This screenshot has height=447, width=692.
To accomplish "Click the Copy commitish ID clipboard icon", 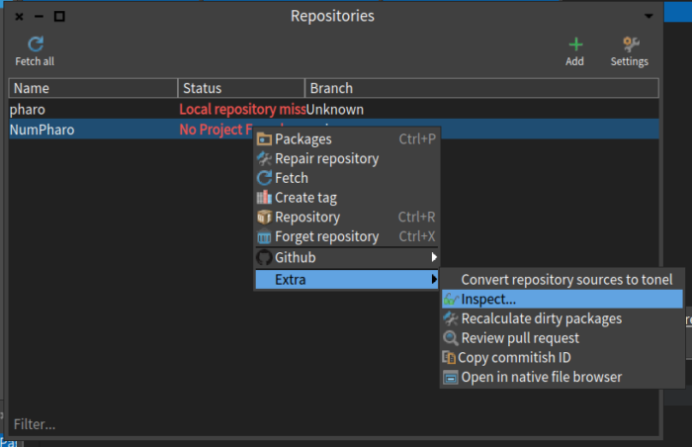I will pyautogui.click(x=449, y=357).
